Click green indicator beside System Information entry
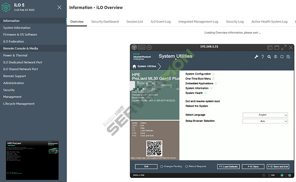 click(x=211, y=88)
